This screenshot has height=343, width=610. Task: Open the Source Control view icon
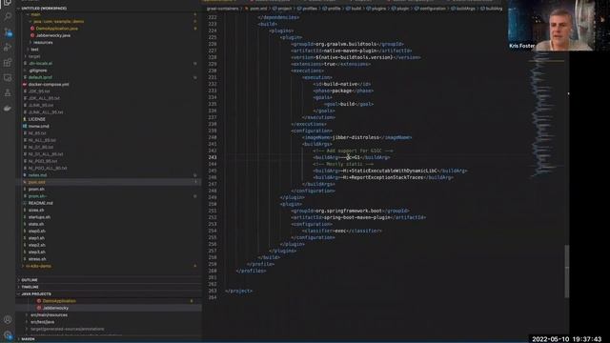pyautogui.click(x=8, y=32)
